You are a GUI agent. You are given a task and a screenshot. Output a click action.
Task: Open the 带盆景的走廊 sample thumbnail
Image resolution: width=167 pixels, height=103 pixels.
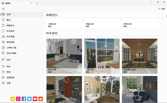[140, 56]
